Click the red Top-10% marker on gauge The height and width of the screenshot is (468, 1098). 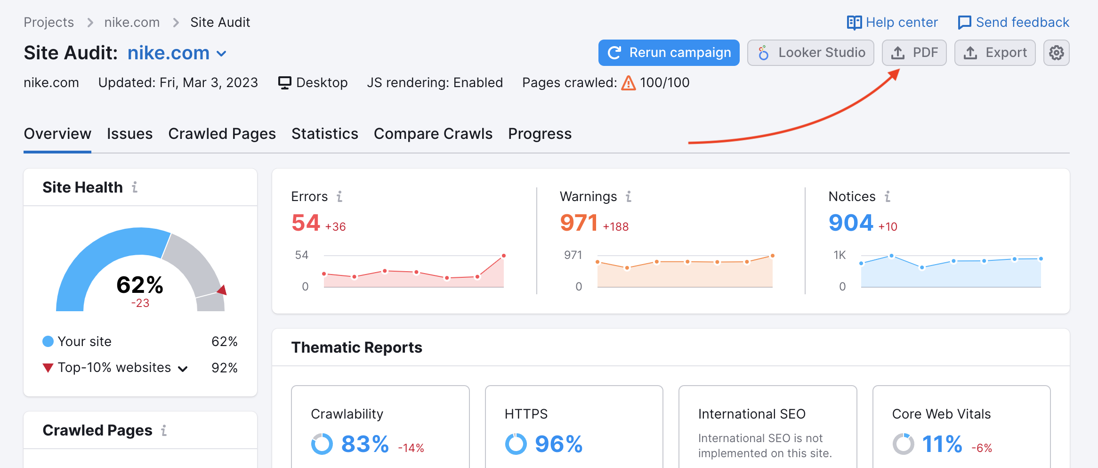[x=222, y=290]
